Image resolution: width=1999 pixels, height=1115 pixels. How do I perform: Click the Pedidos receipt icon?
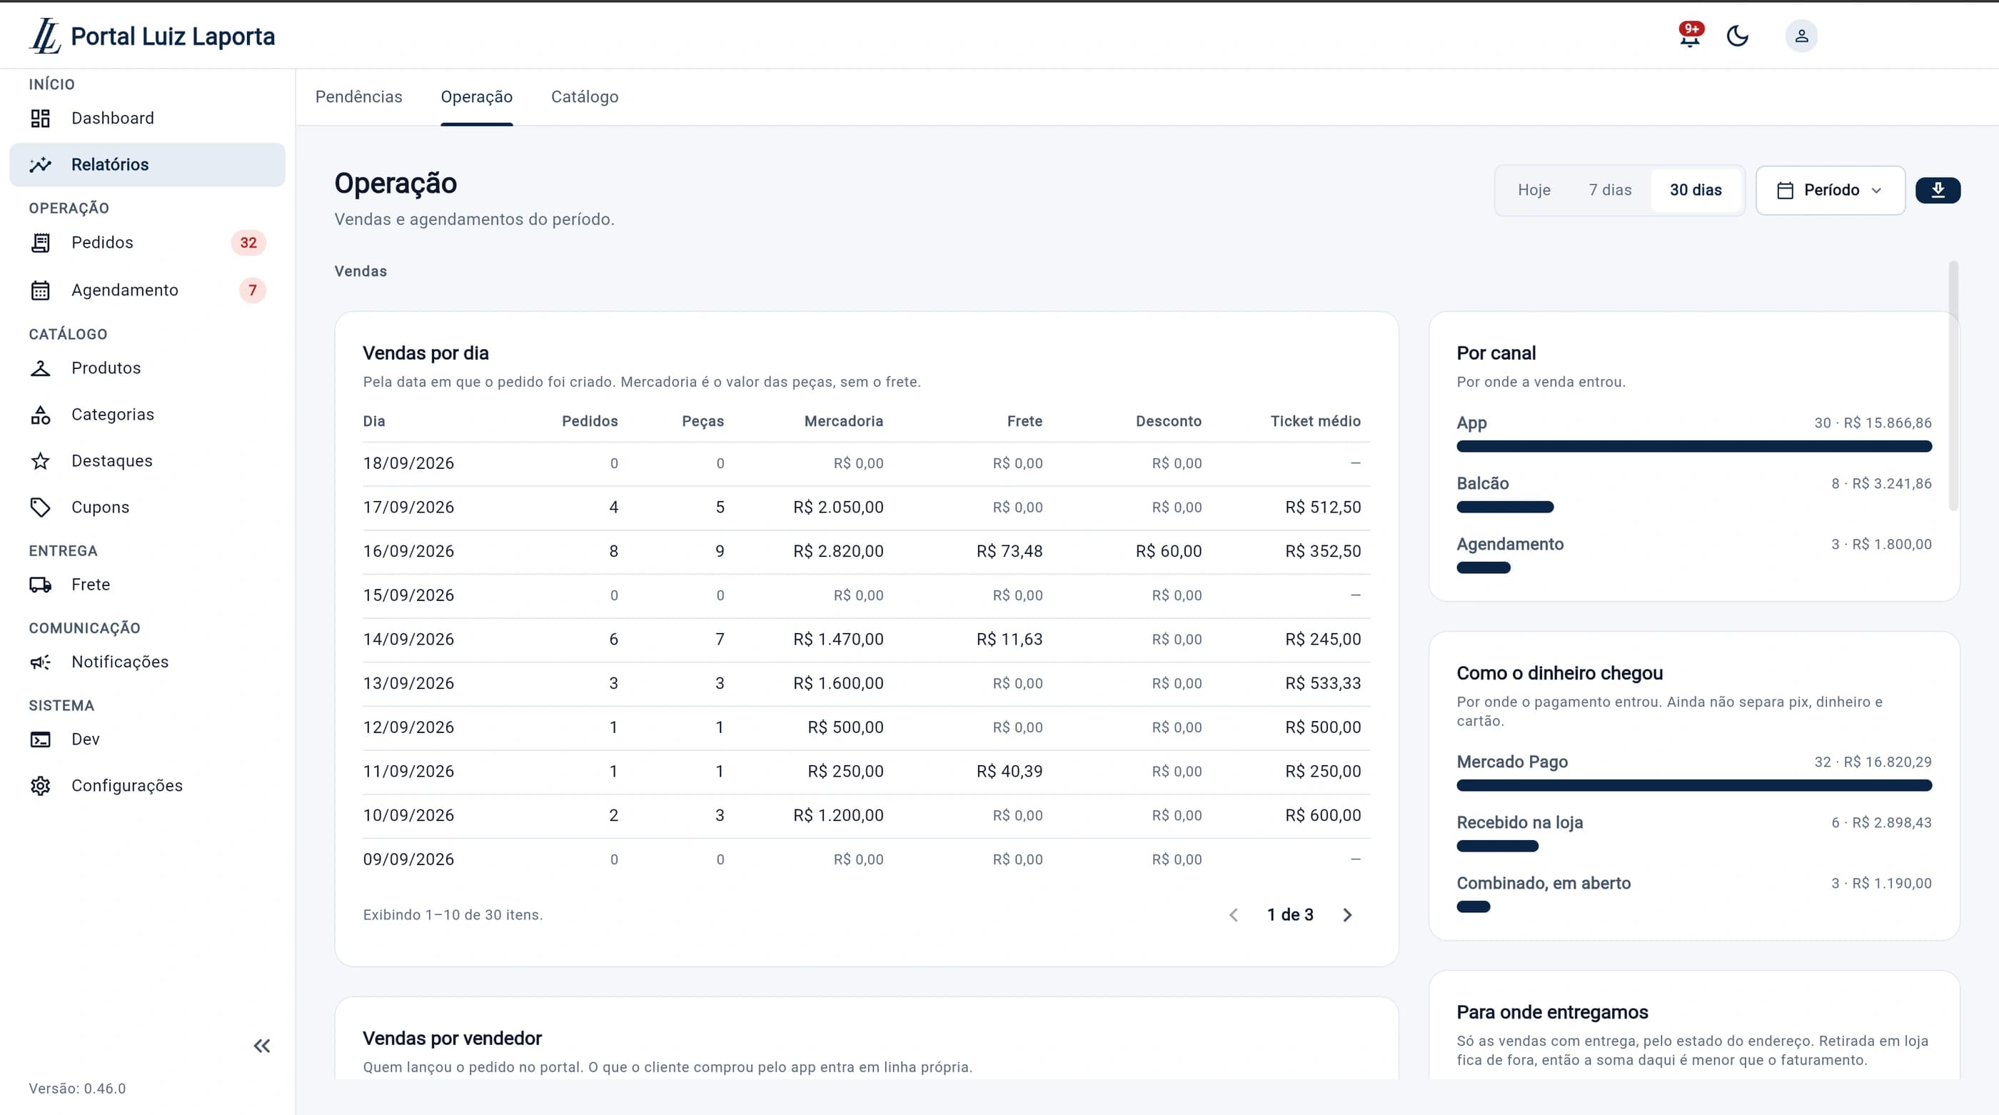point(41,243)
